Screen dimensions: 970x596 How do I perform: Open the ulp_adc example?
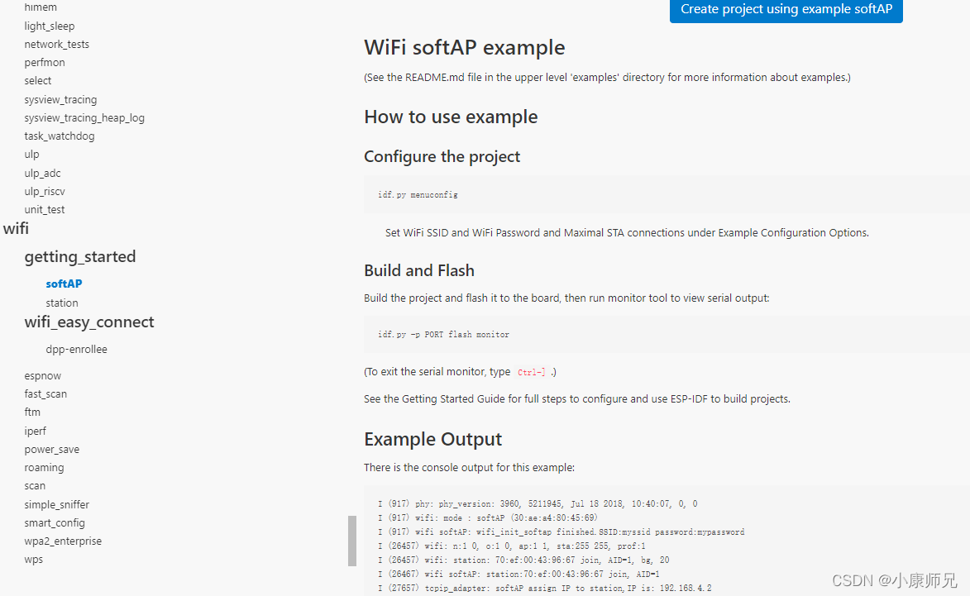point(43,173)
